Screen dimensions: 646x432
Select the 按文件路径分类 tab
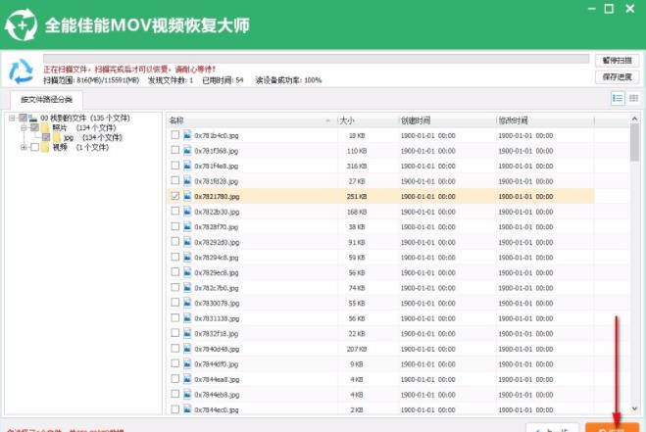click(x=38, y=100)
